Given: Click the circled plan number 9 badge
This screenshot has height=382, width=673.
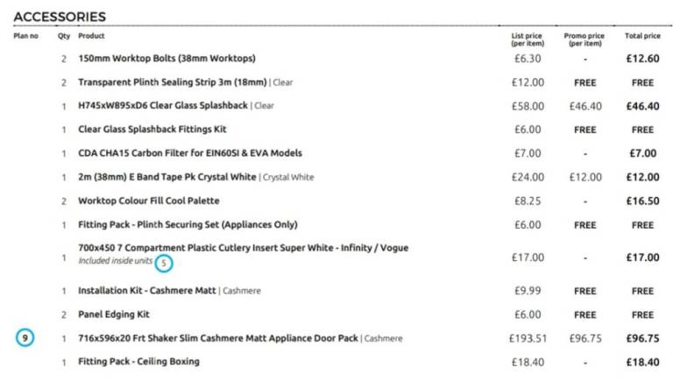Looking at the screenshot, I should pyautogui.click(x=25, y=338).
